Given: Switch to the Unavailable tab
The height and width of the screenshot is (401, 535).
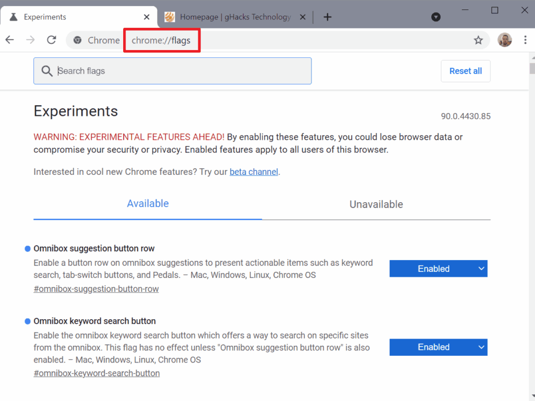Looking at the screenshot, I should [376, 204].
